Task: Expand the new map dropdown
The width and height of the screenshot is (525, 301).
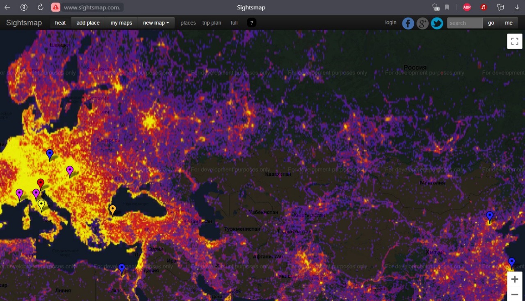Action: click(x=156, y=23)
